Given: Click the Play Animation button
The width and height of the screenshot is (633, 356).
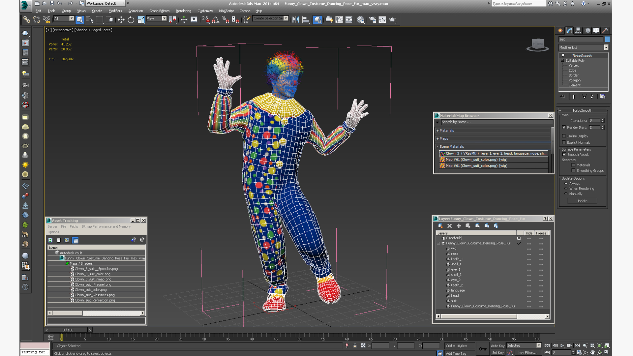Looking at the screenshot, I should pos(562,345).
